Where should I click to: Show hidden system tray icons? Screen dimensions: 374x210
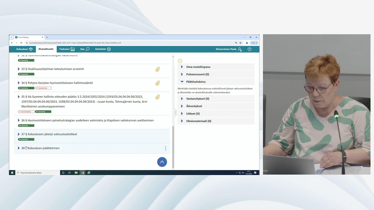pyautogui.click(x=237, y=173)
